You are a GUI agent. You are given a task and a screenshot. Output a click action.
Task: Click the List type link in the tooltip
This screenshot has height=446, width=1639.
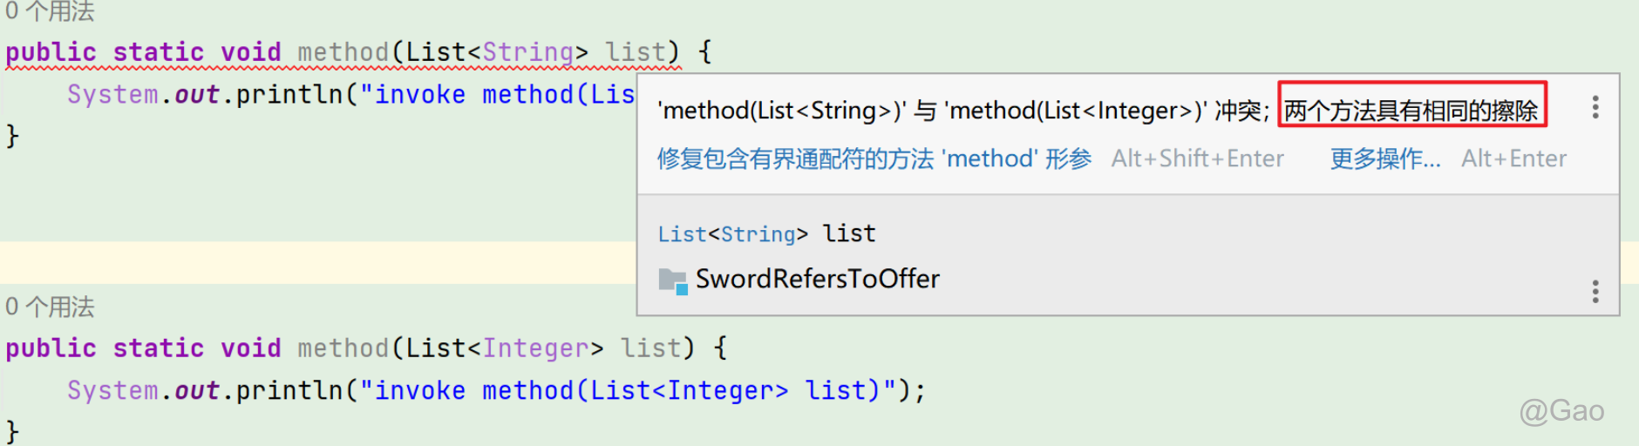tap(683, 234)
